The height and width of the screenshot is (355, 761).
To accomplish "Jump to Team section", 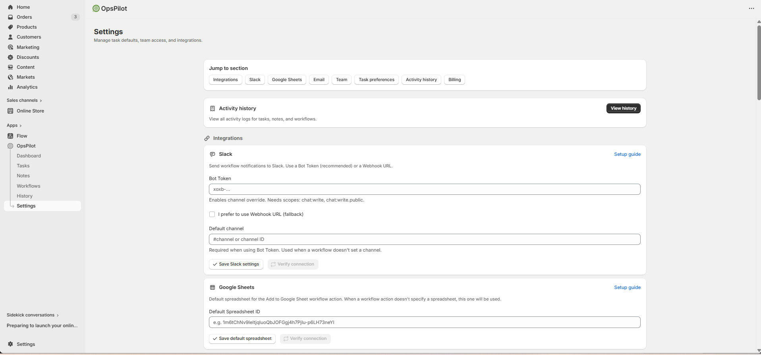I will point(342,80).
